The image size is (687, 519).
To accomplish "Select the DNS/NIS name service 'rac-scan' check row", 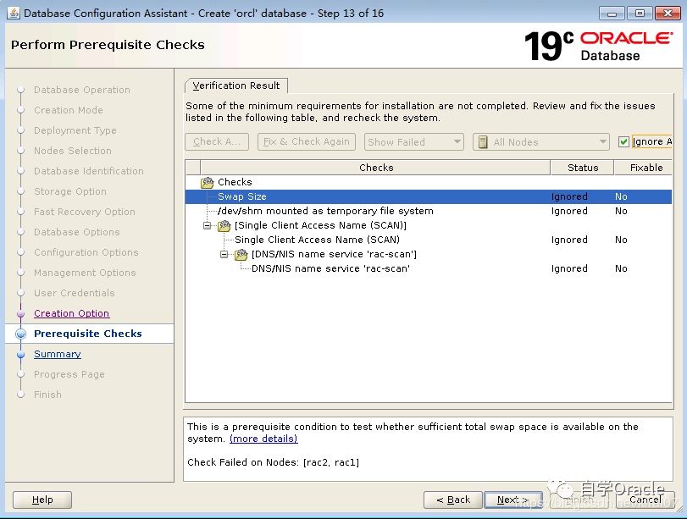I will tap(428, 269).
